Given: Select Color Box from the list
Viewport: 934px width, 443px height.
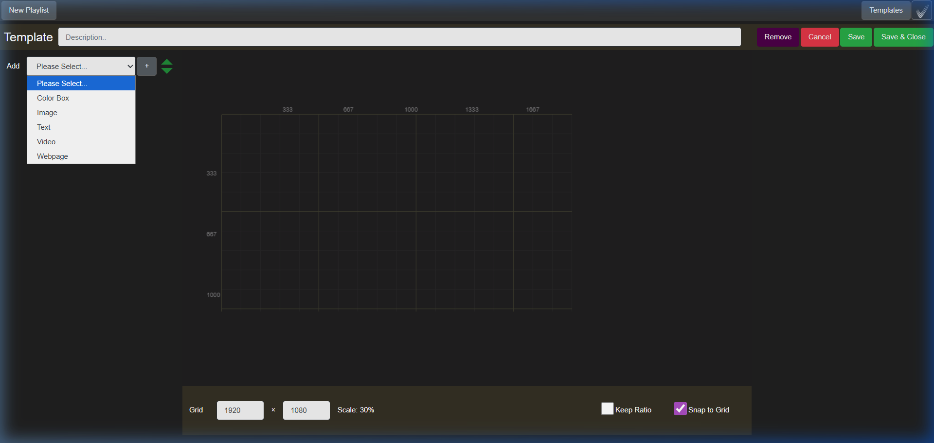Looking at the screenshot, I should click(81, 98).
